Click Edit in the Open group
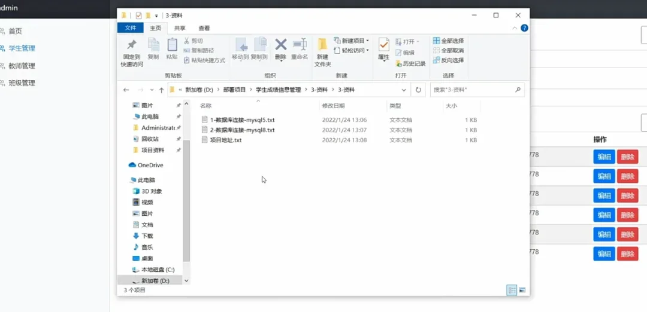The height and width of the screenshot is (312, 647). (x=405, y=53)
